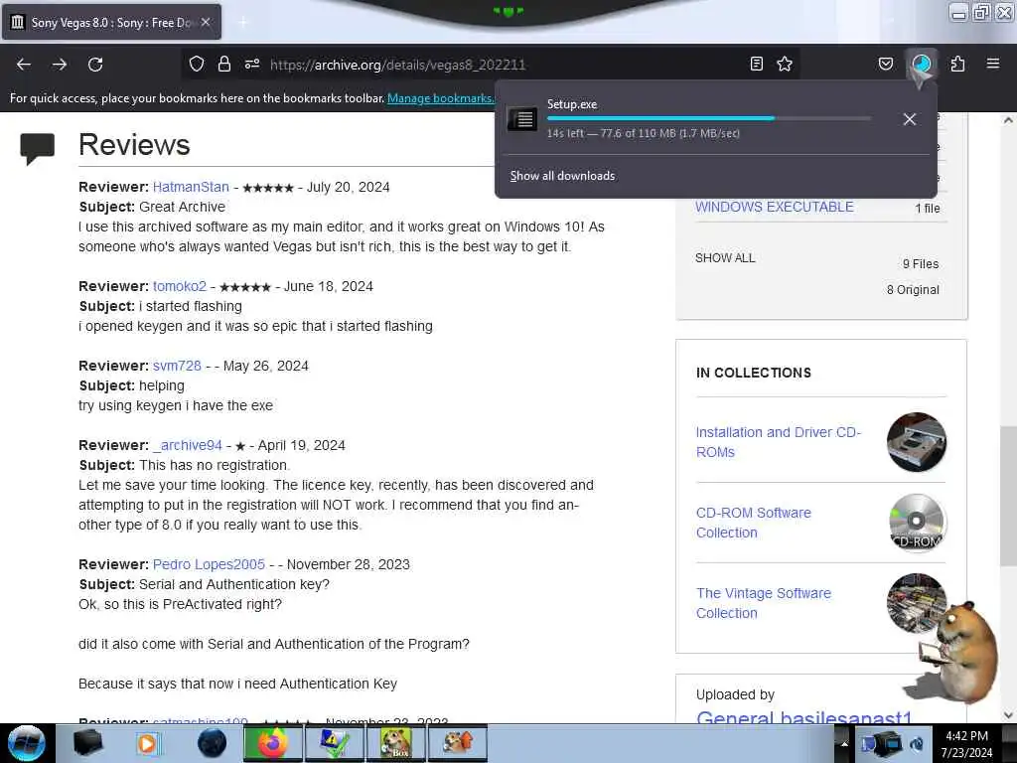Open reviewer svm728's profile

tap(177, 366)
